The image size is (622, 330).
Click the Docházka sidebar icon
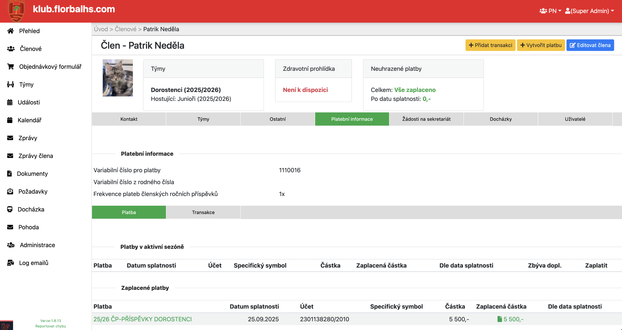point(10,209)
